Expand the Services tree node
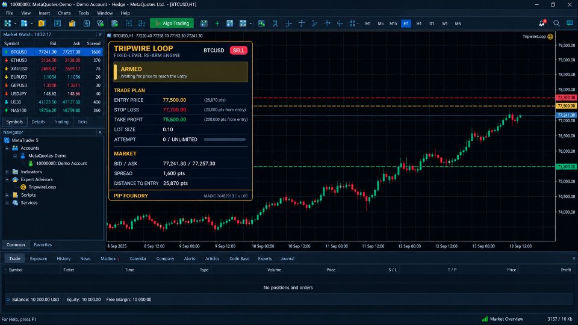 point(7,203)
